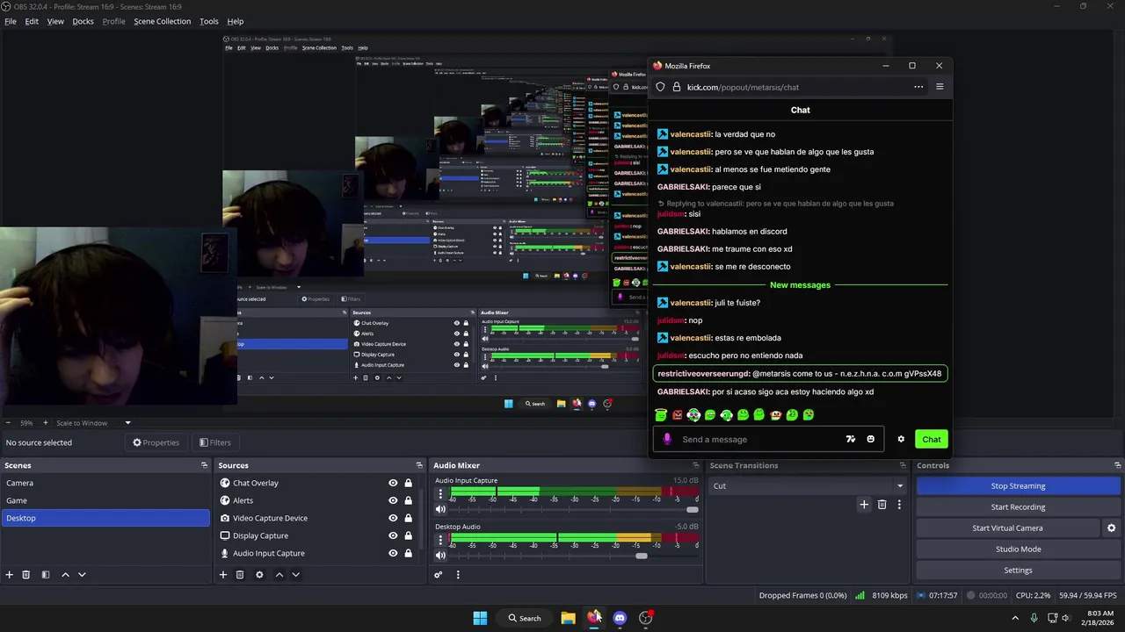Open virtual camera settings gear icon
The height and width of the screenshot is (632, 1125).
coord(1111,528)
